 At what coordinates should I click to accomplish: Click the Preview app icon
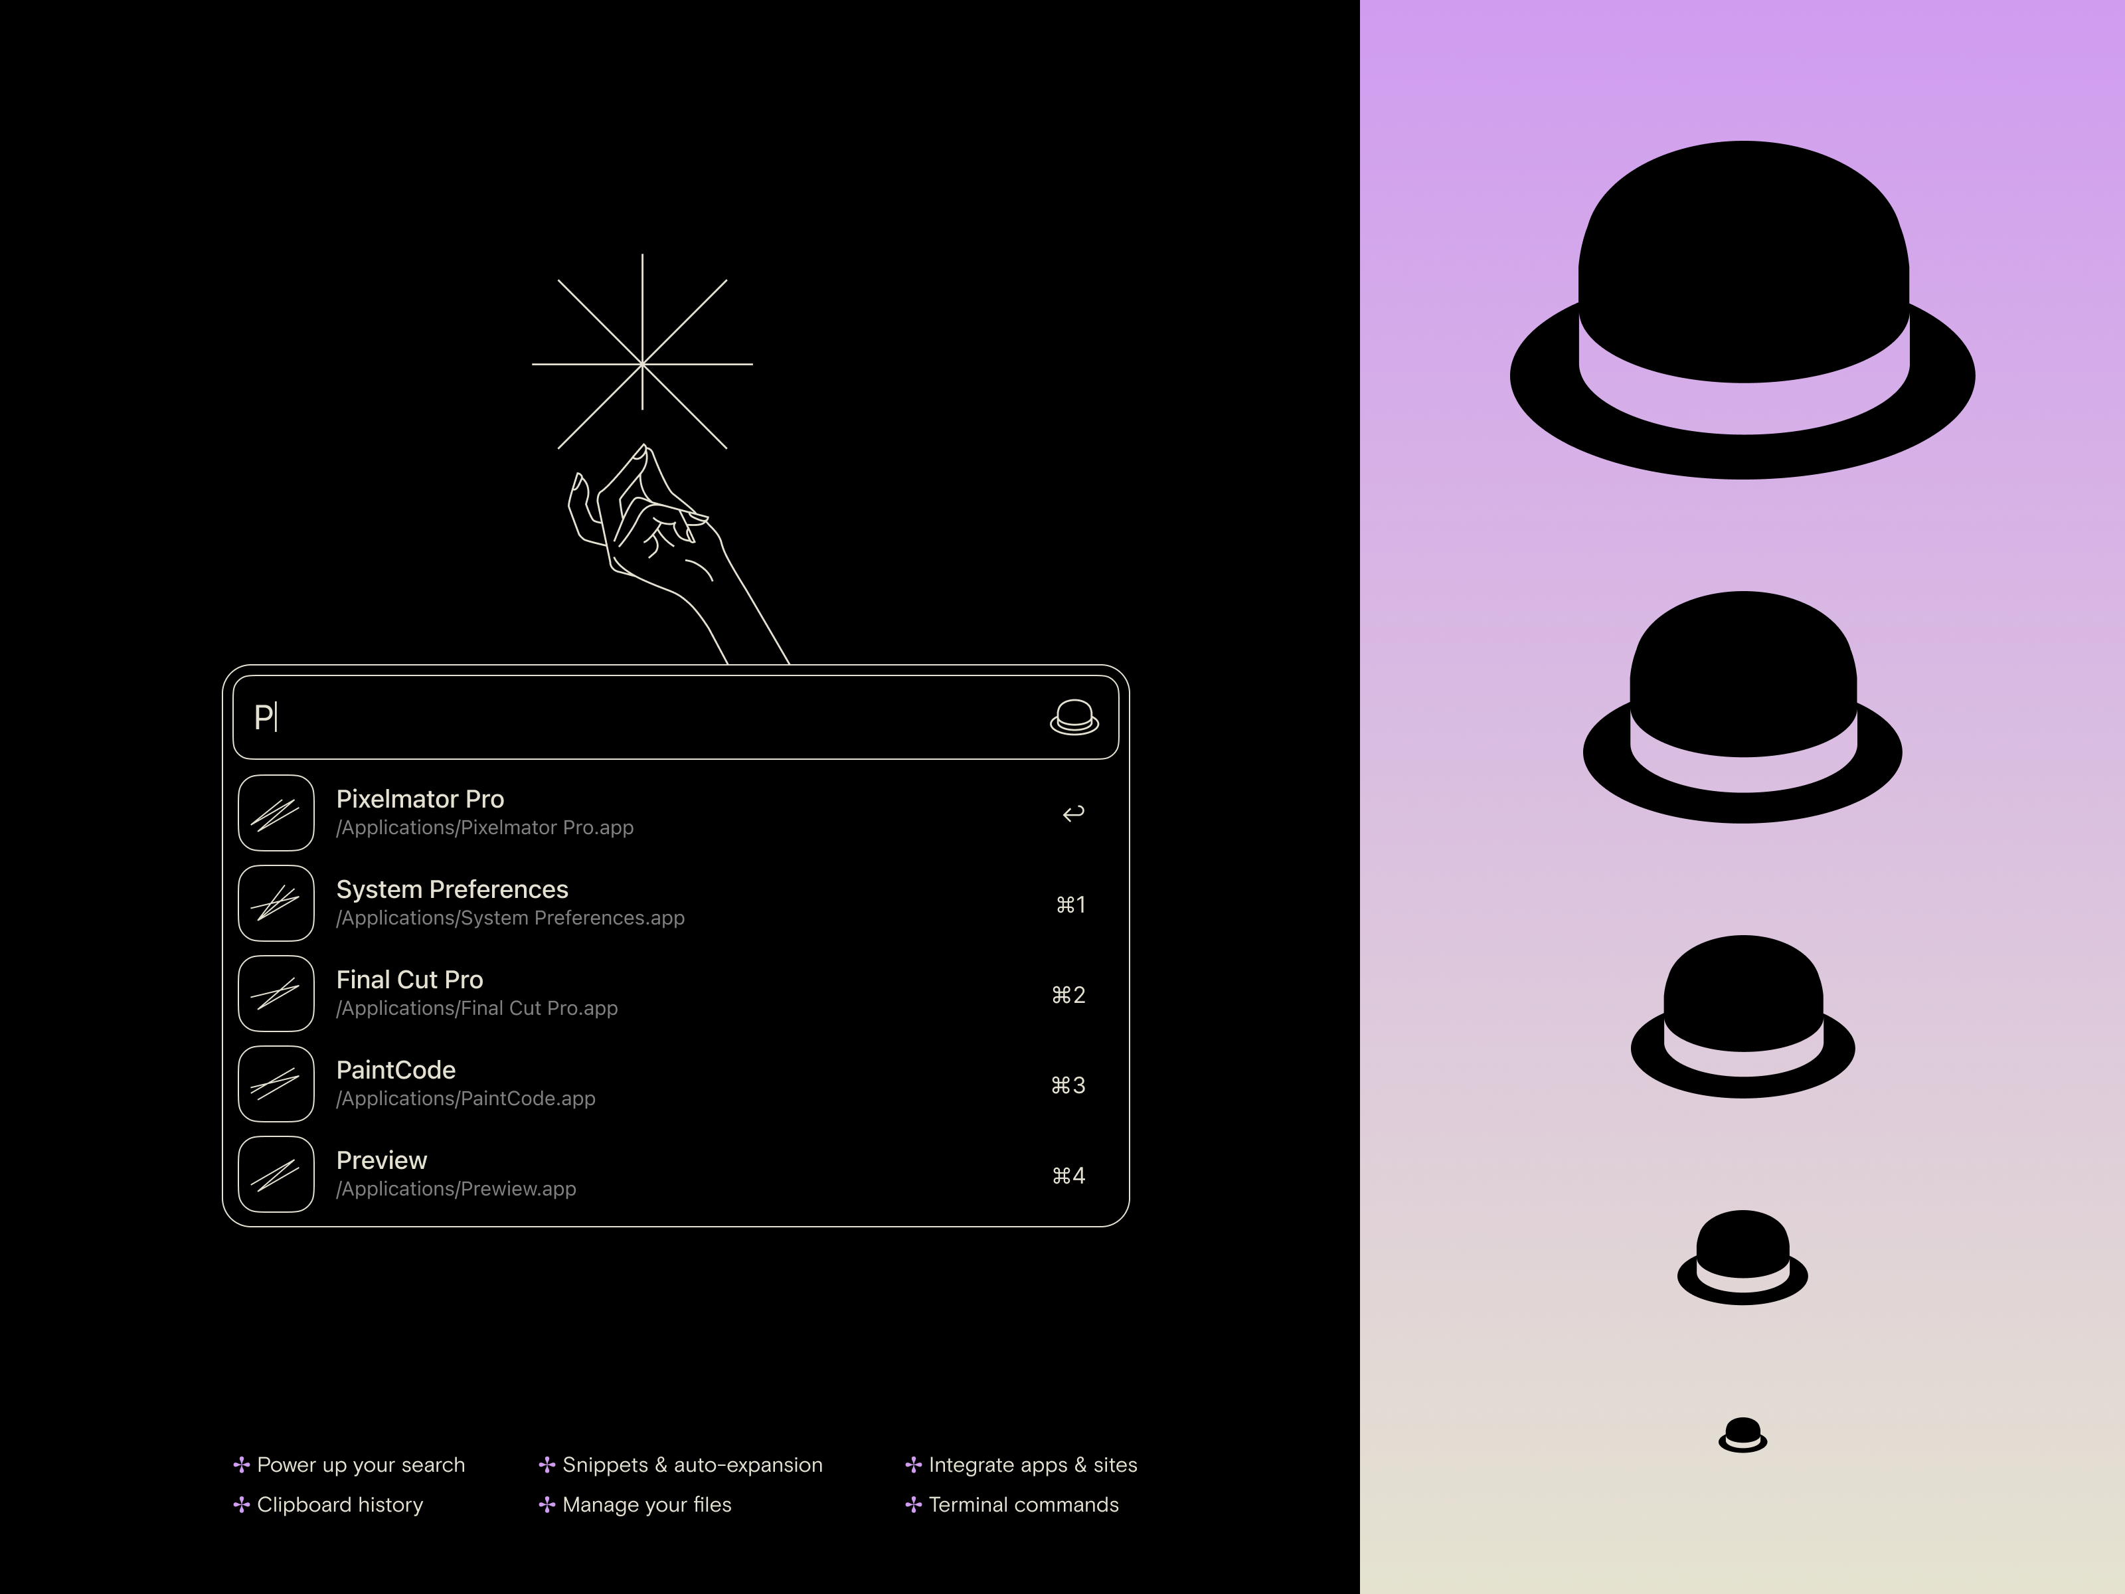point(276,1174)
